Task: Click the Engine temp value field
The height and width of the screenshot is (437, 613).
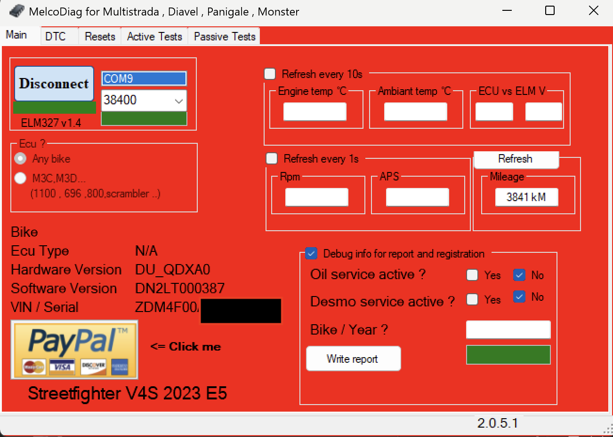Action: tap(315, 112)
